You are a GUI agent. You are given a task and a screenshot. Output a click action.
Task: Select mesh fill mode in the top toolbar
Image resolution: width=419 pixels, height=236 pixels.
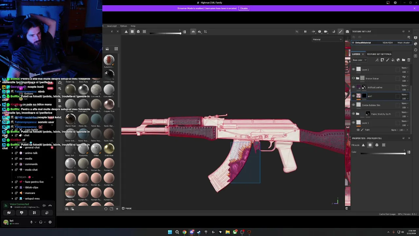[138, 31]
